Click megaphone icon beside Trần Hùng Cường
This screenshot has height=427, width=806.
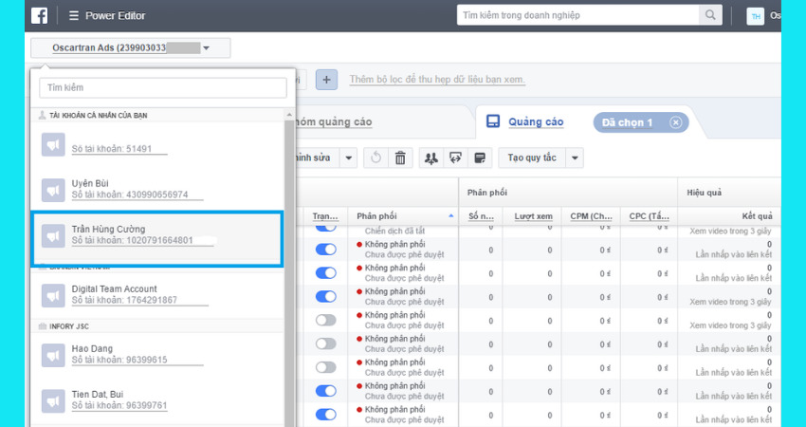pyautogui.click(x=53, y=236)
